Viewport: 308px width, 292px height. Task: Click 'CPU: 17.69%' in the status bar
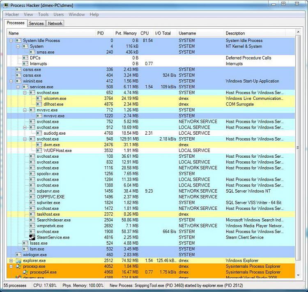coord(45,285)
